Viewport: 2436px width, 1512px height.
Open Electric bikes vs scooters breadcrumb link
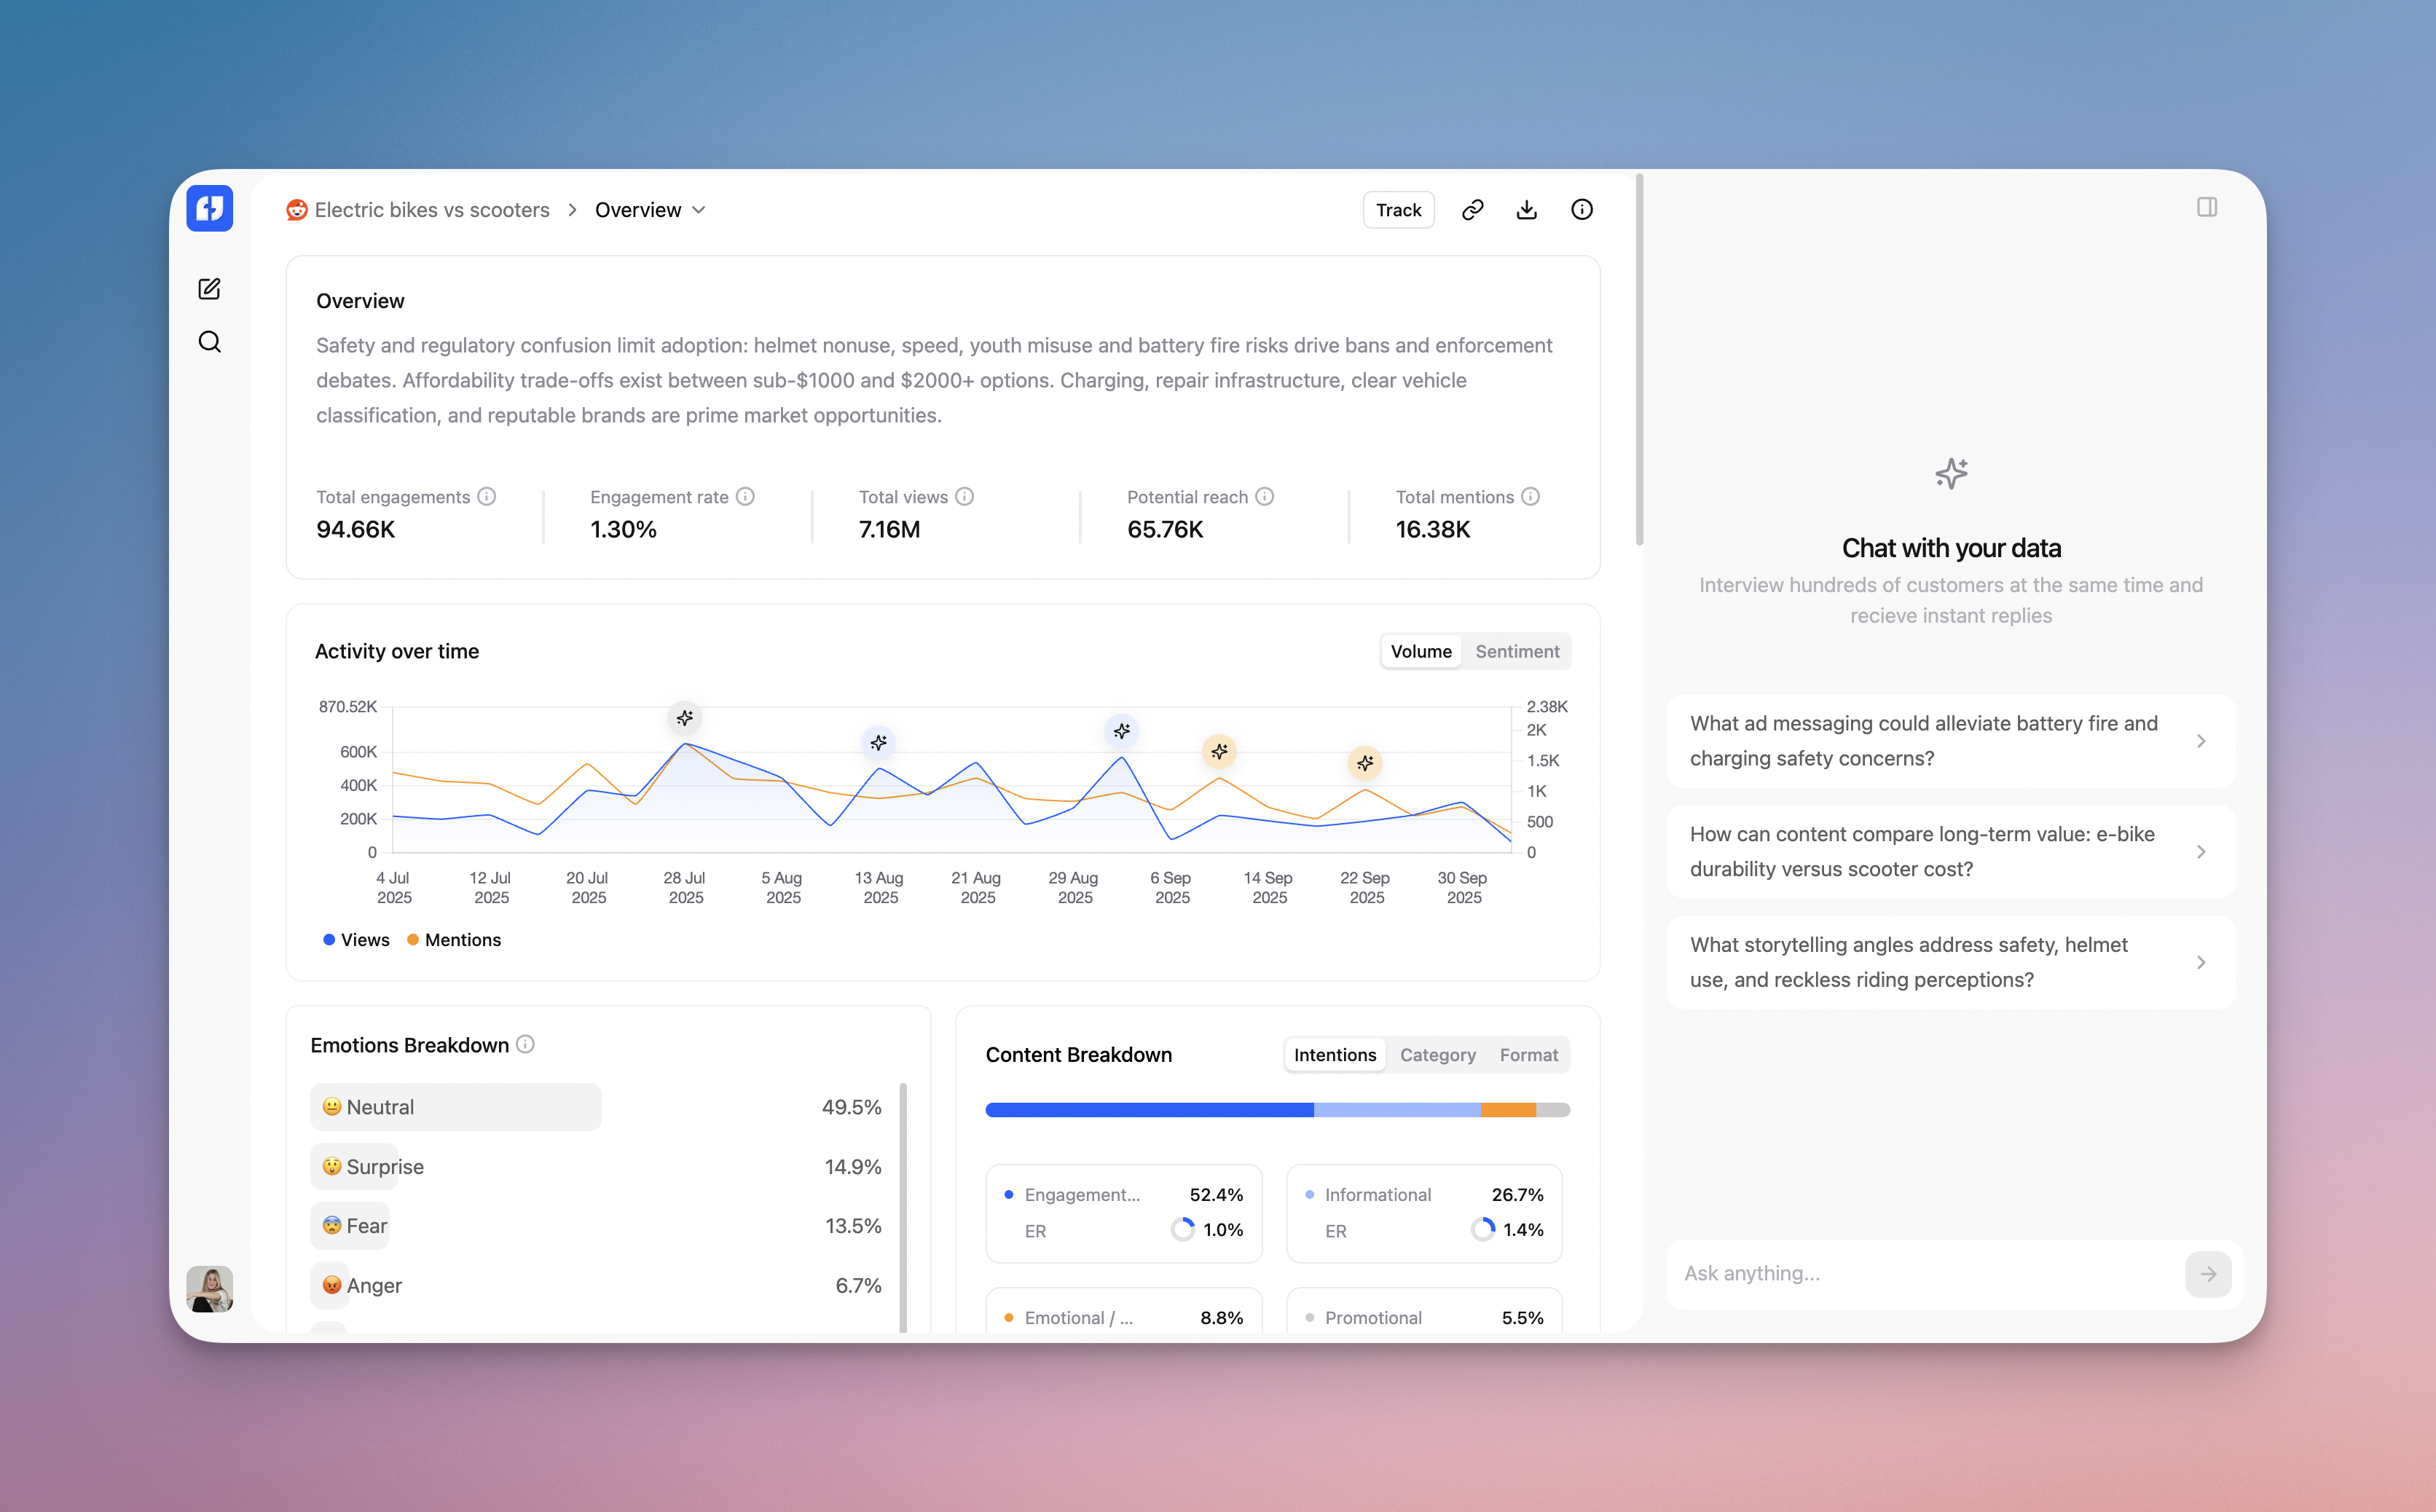click(431, 210)
